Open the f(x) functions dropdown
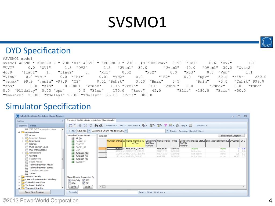Viewport: 275px width, 206px height. coord(184,126)
